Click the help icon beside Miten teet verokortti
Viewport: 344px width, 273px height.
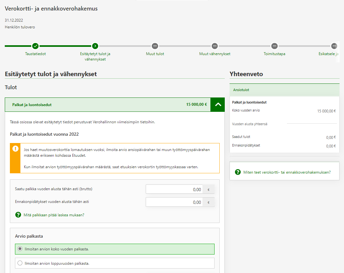(238, 172)
